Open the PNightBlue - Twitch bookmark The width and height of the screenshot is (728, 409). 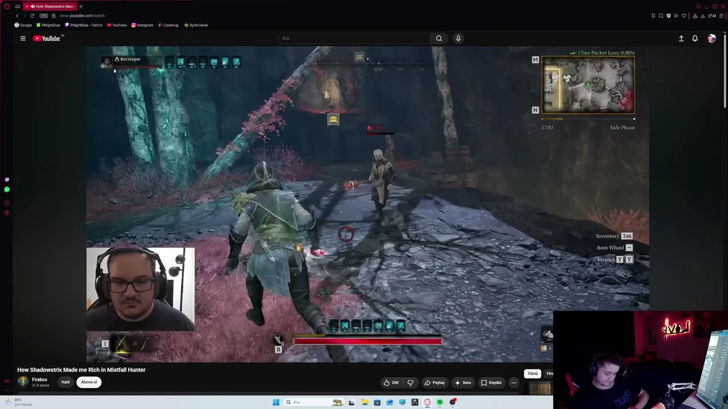coord(84,25)
